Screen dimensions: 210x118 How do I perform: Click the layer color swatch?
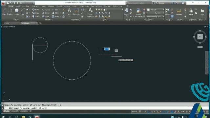pyautogui.click(x=104, y=10)
